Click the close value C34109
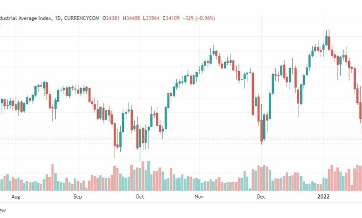This screenshot has width=362, height=218. 171,18
